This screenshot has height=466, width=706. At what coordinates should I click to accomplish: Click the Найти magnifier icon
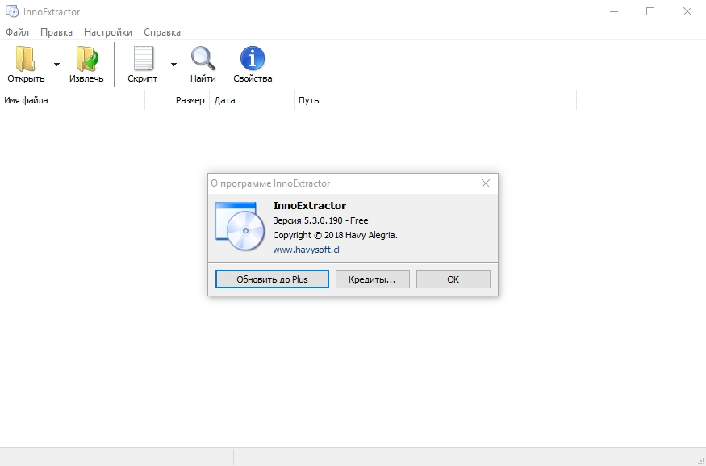[203, 59]
